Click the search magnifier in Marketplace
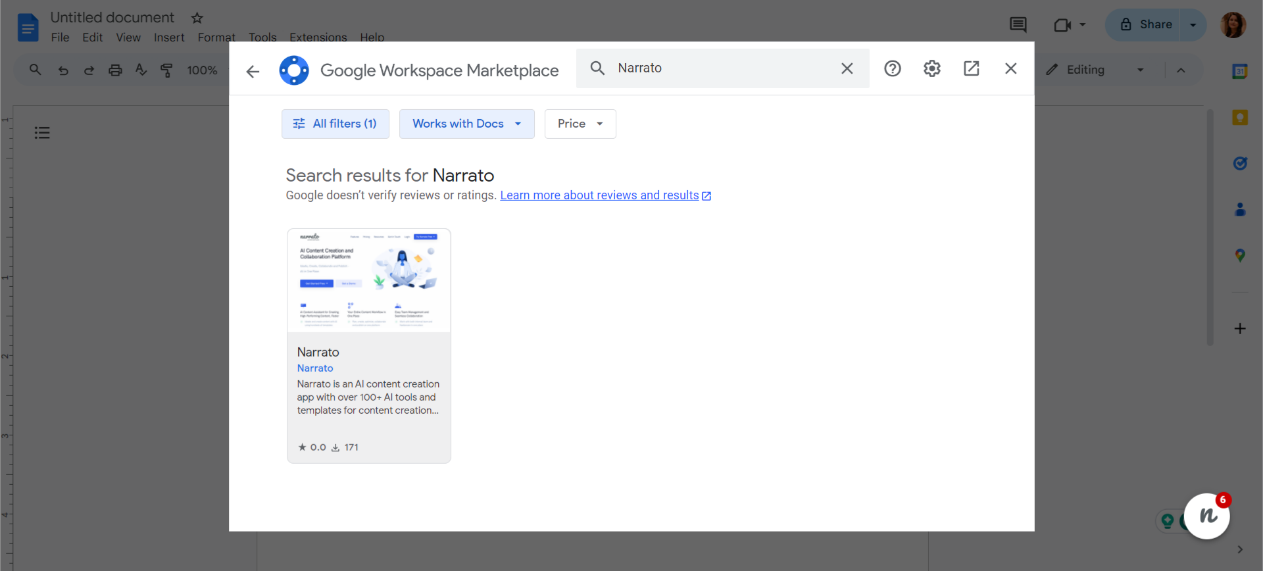This screenshot has width=1263, height=571. coord(597,68)
